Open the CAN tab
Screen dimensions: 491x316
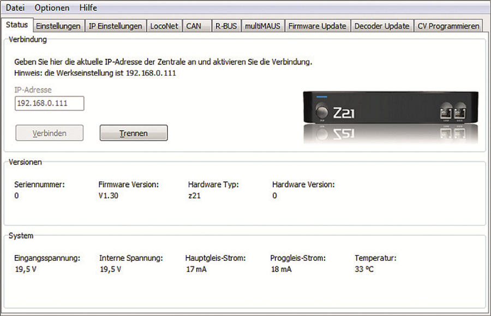pos(194,25)
